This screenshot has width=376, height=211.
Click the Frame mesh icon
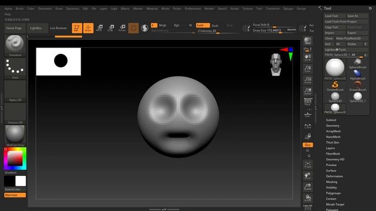308,164
